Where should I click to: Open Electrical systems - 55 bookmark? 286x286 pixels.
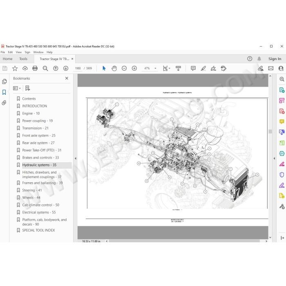tap(39, 212)
